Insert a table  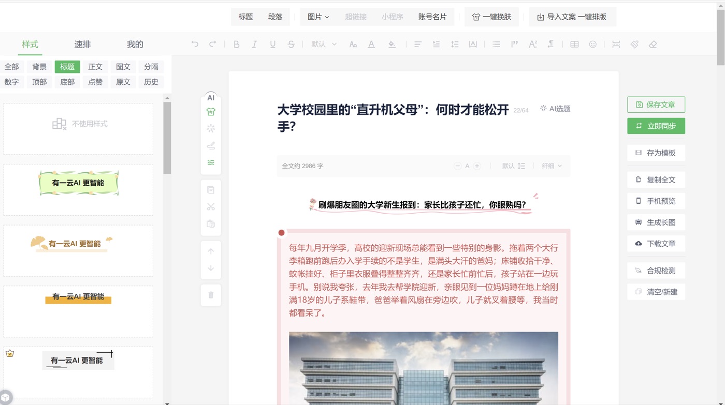pos(574,44)
